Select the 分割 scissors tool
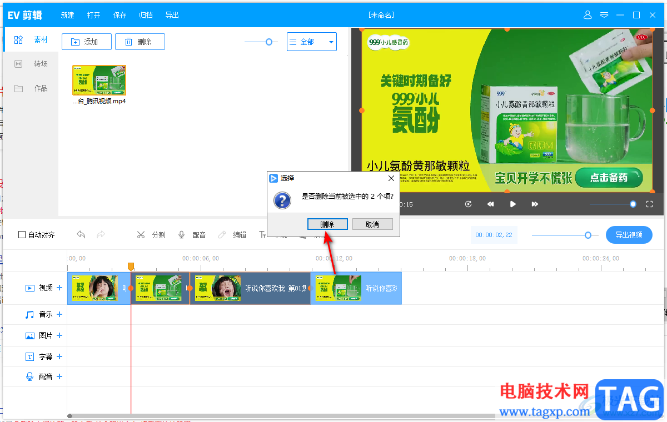The image size is (667, 422). point(151,235)
